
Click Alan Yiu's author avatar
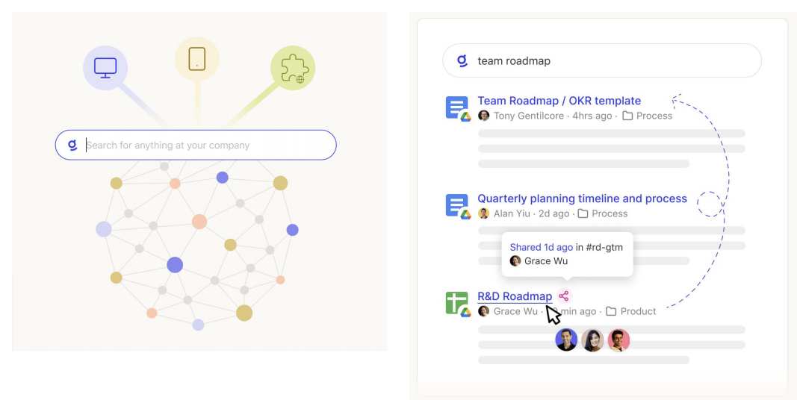click(484, 213)
